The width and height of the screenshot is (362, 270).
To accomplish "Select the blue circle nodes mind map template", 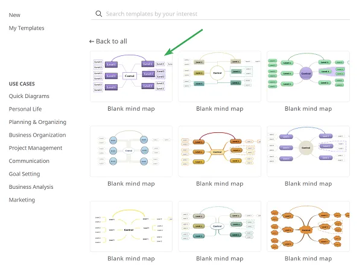I will pyautogui.click(x=131, y=151).
